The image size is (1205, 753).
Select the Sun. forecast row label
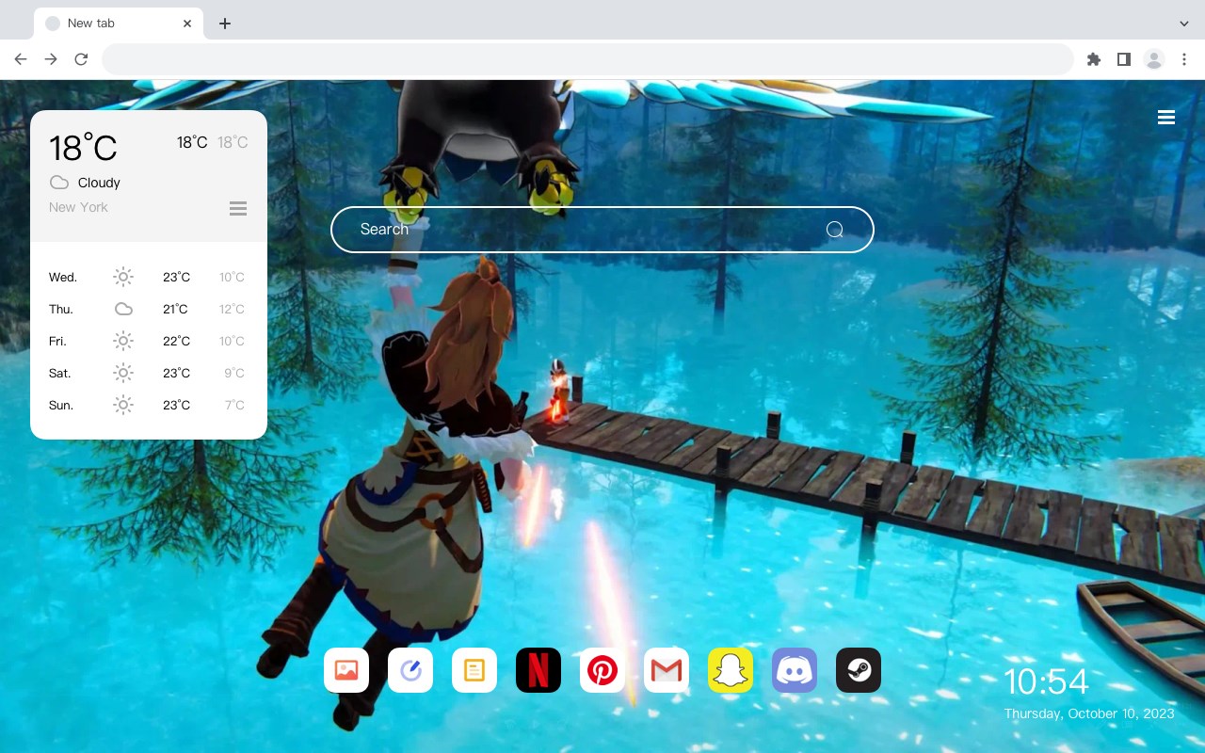61,405
